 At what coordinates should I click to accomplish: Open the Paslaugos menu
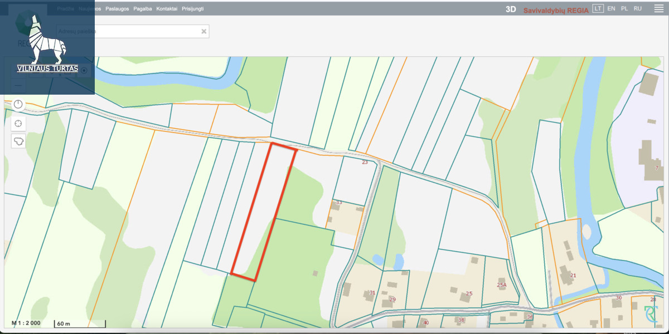(117, 9)
